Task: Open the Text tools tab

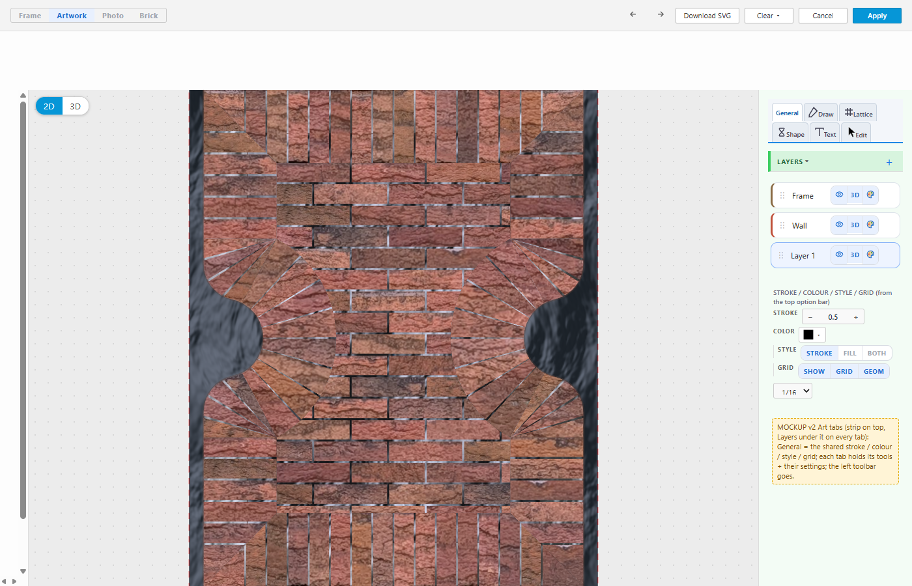Action: (x=825, y=133)
